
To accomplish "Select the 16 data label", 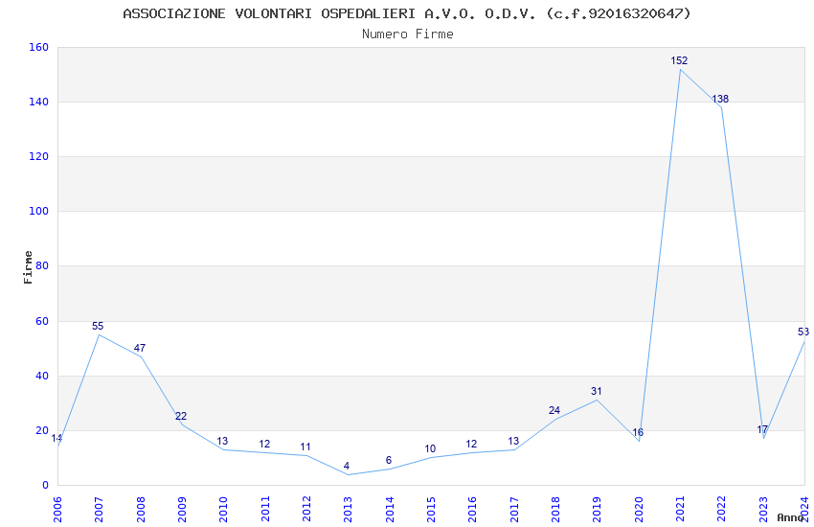I will click(638, 432).
